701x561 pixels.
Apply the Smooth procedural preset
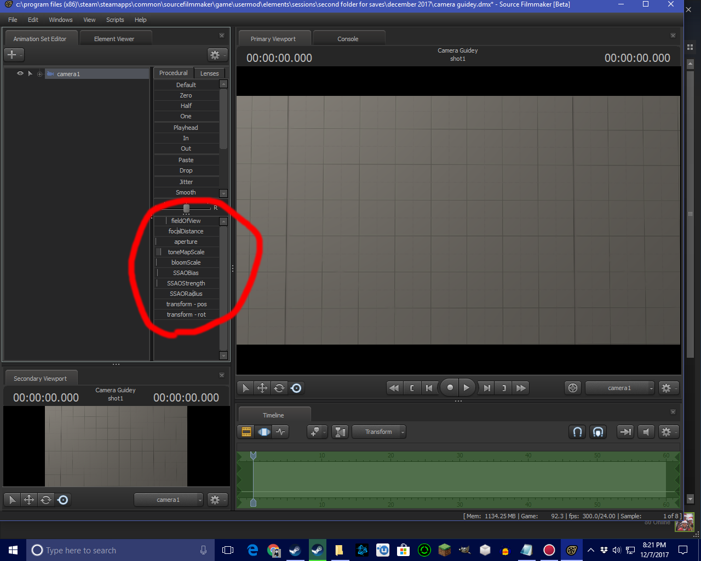point(186,192)
